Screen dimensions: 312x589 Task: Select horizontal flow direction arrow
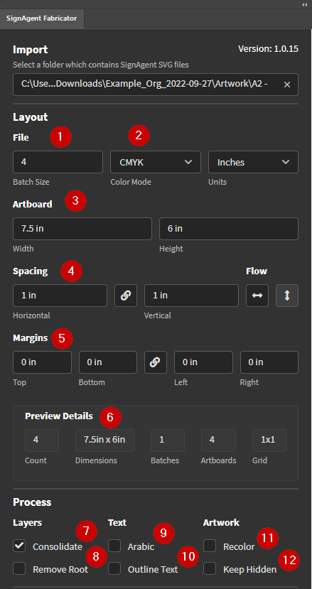(257, 296)
